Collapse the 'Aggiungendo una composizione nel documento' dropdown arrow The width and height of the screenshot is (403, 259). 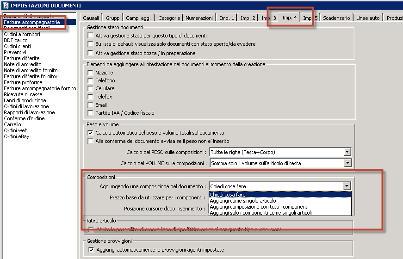[347, 186]
